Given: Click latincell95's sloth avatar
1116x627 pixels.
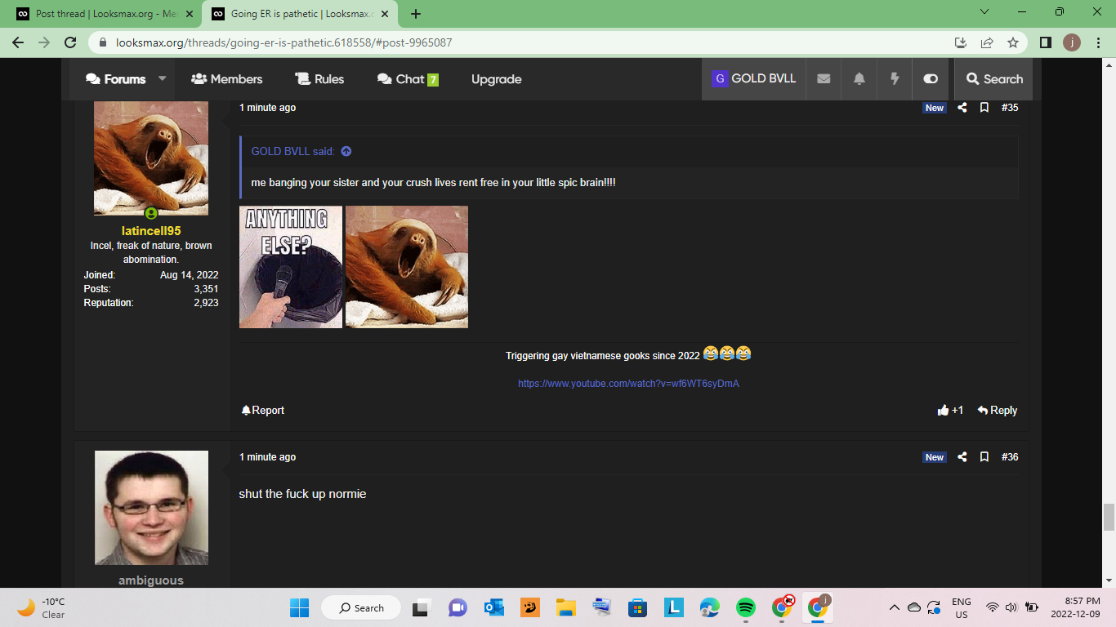Looking at the screenshot, I should [151, 158].
